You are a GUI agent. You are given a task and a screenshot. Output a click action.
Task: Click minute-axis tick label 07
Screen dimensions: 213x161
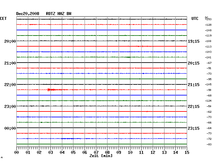(96, 153)
